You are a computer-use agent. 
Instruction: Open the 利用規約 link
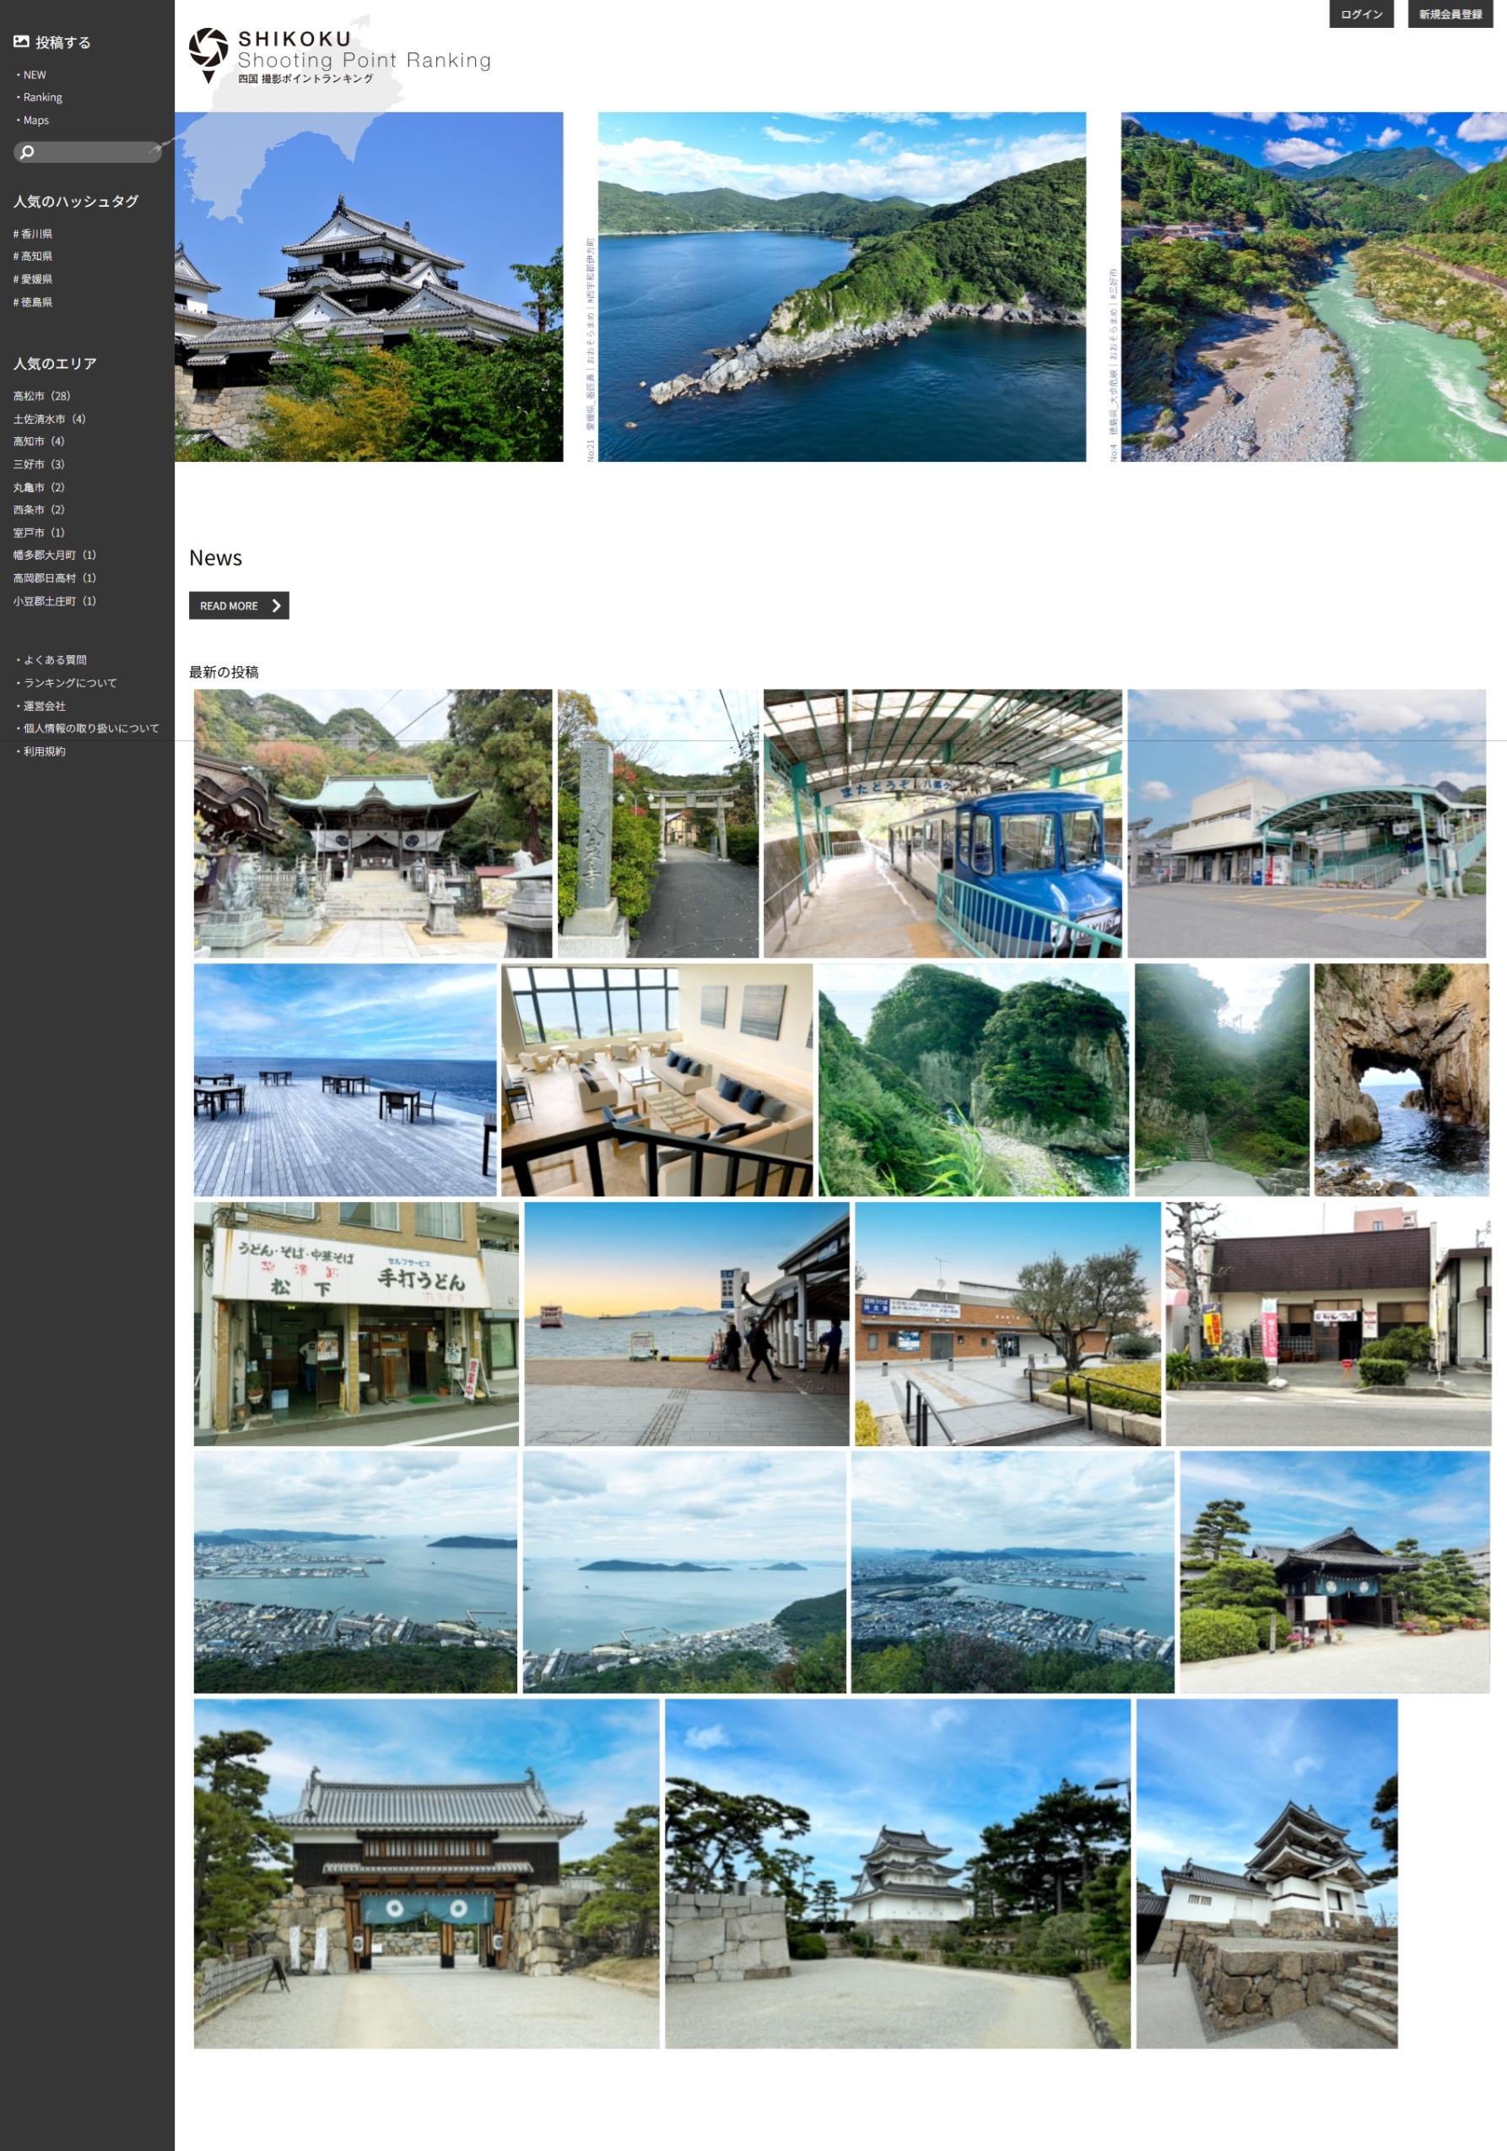tap(44, 751)
